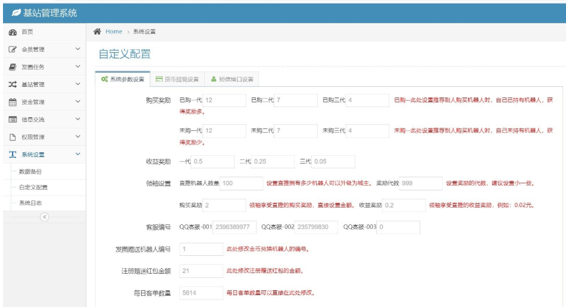Click the 资金管理 calendar icon
Viewport: 566px width, 307px height.
point(11,102)
